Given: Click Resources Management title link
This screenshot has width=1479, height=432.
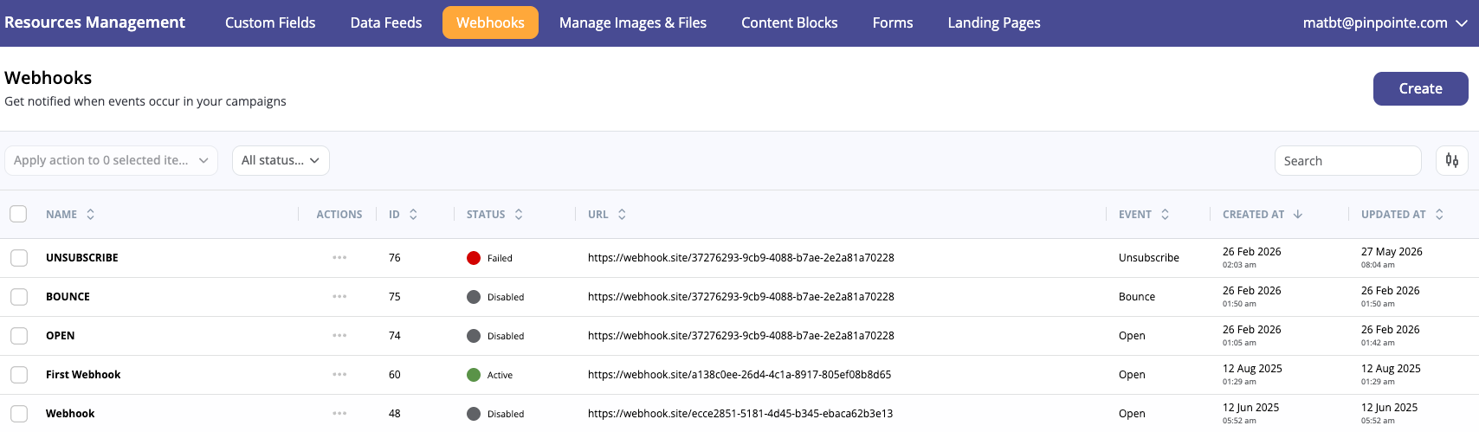Looking at the screenshot, I should (94, 23).
